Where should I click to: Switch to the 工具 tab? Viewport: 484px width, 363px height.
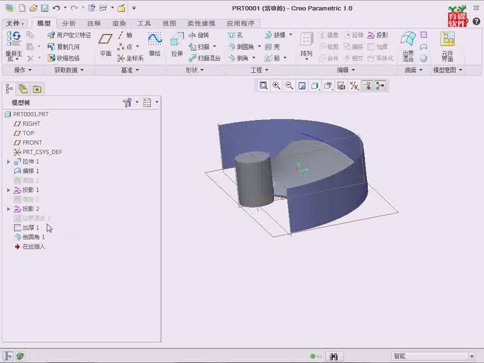(x=144, y=24)
